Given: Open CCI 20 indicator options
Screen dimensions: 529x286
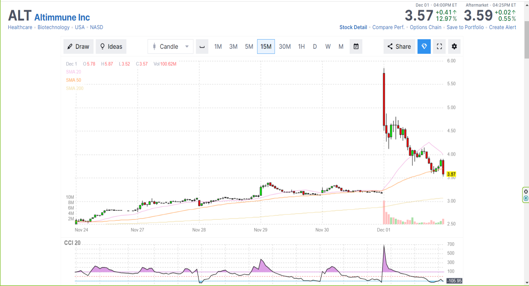Looking at the screenshot, I should point(72,243).
